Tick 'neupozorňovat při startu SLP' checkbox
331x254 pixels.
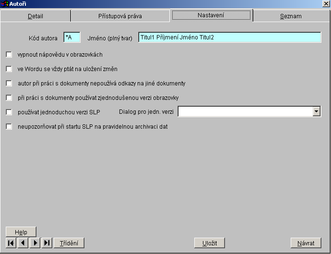[9, 127]
